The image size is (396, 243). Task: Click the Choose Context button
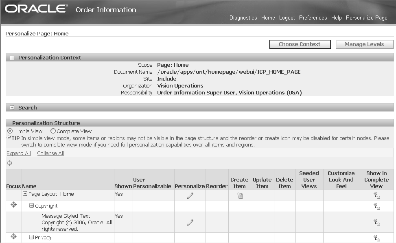pos(300,44)
